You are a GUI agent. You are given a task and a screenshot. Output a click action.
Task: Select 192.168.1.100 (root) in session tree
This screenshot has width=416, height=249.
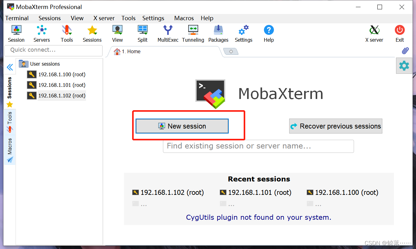pyautogui.click(x=62, y=74)
